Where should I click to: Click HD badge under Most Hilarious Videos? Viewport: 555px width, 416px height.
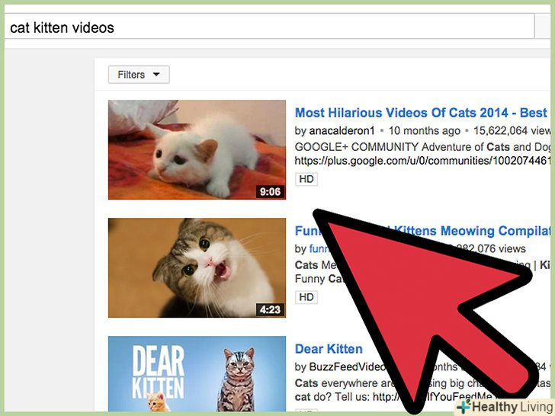point(306,179)
